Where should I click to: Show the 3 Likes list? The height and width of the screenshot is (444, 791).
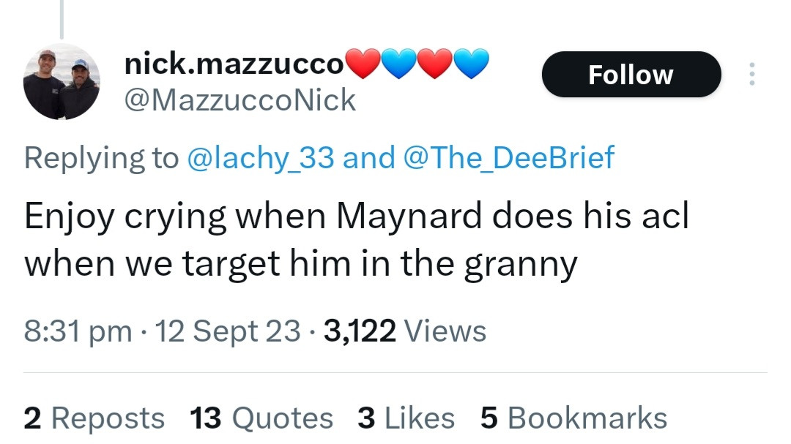point(406,418)
